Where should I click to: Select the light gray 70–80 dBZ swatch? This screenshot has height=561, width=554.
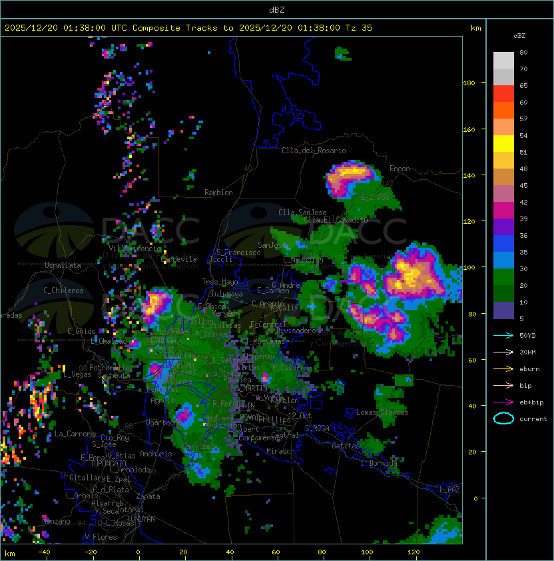(x=503, y=61)
